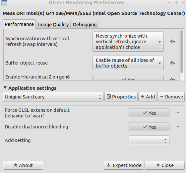Toggle Hierarchical Z on gen6 Yes

(128, 78)
